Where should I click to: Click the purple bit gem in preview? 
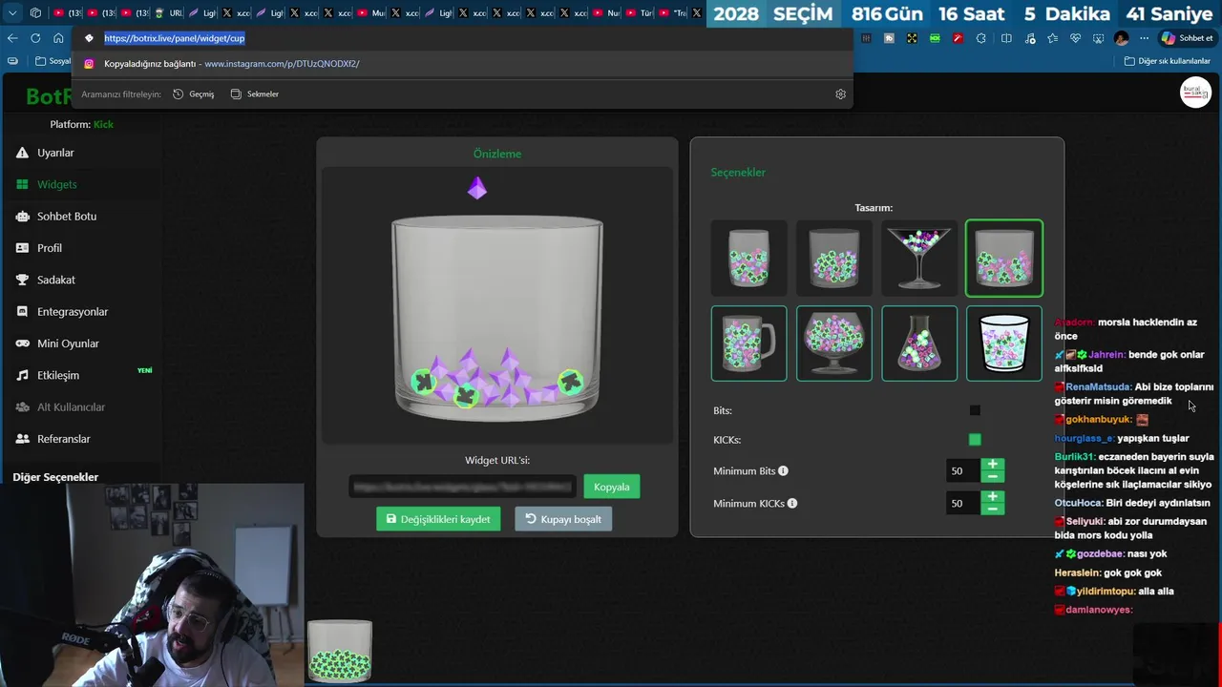[477, 188]
